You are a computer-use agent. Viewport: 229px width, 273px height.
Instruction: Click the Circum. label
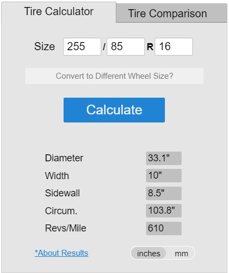click(61, 211)
